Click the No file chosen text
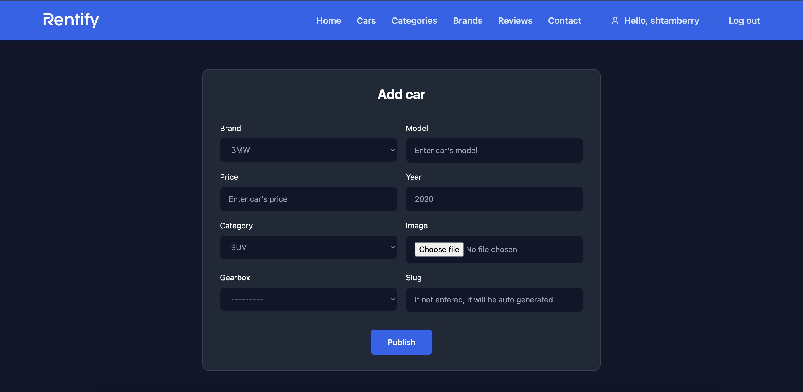The width and height of the screenshot is (803, 392). coord(491,249)
